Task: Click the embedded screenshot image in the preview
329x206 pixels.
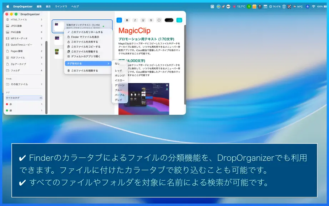Action: click(x=144, y=99)
